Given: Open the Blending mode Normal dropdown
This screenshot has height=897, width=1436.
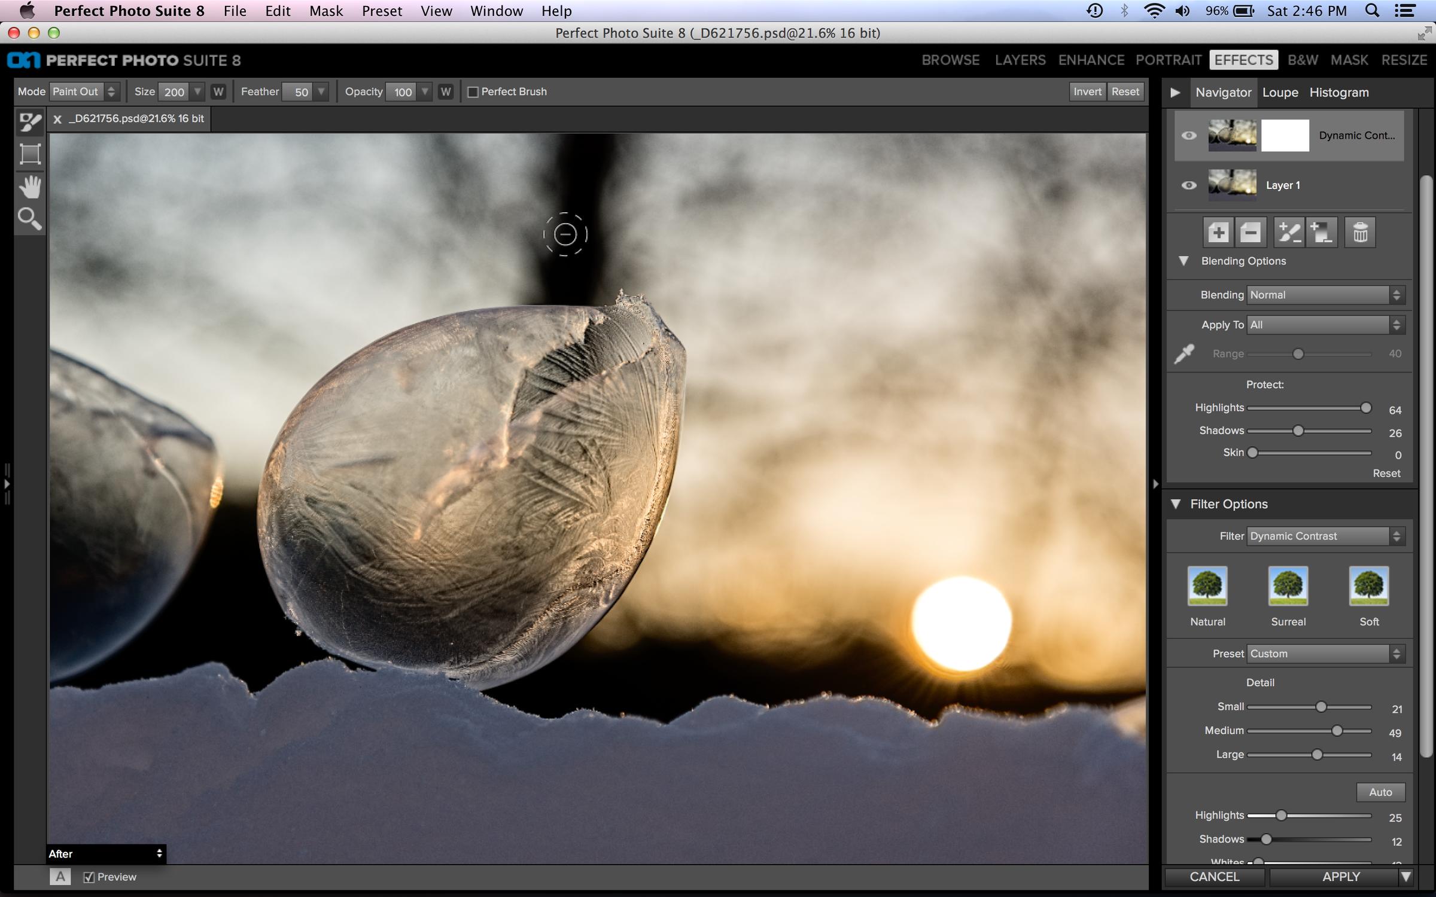Looking at the screenshot, I should tap(1325, 295).
